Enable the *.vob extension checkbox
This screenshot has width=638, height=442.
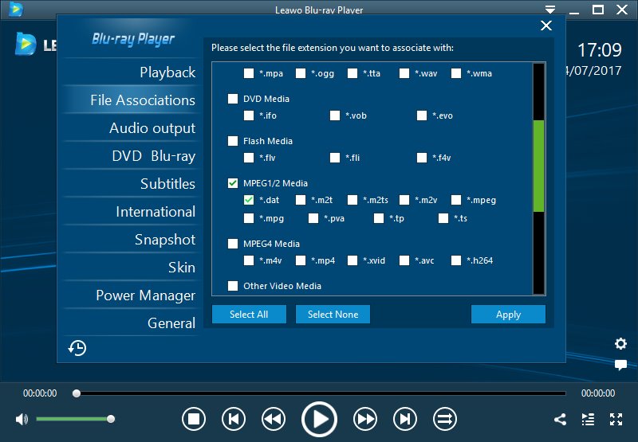tap(335, 115)
